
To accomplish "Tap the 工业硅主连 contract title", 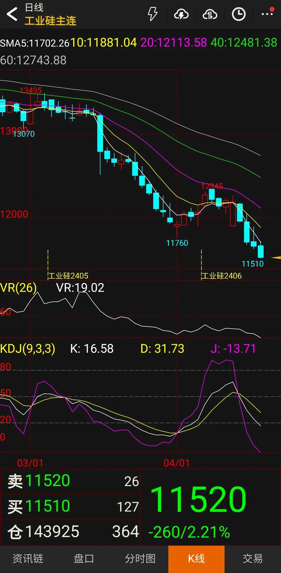I will pyautogui.click(x=51, y=21).
